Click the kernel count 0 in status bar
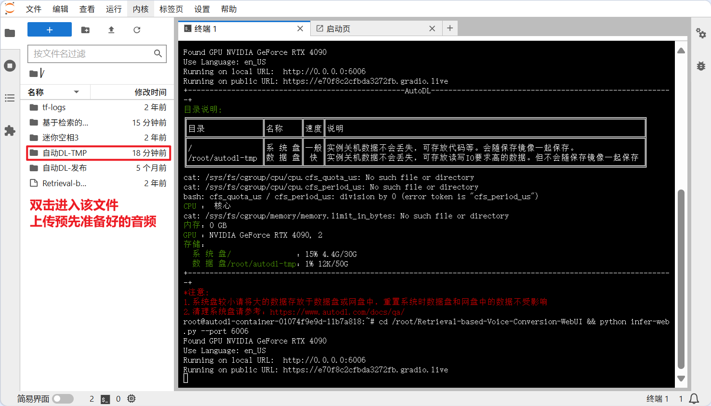 (118, 399)
